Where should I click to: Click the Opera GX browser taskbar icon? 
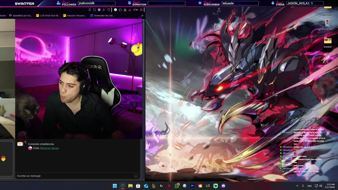123,186
